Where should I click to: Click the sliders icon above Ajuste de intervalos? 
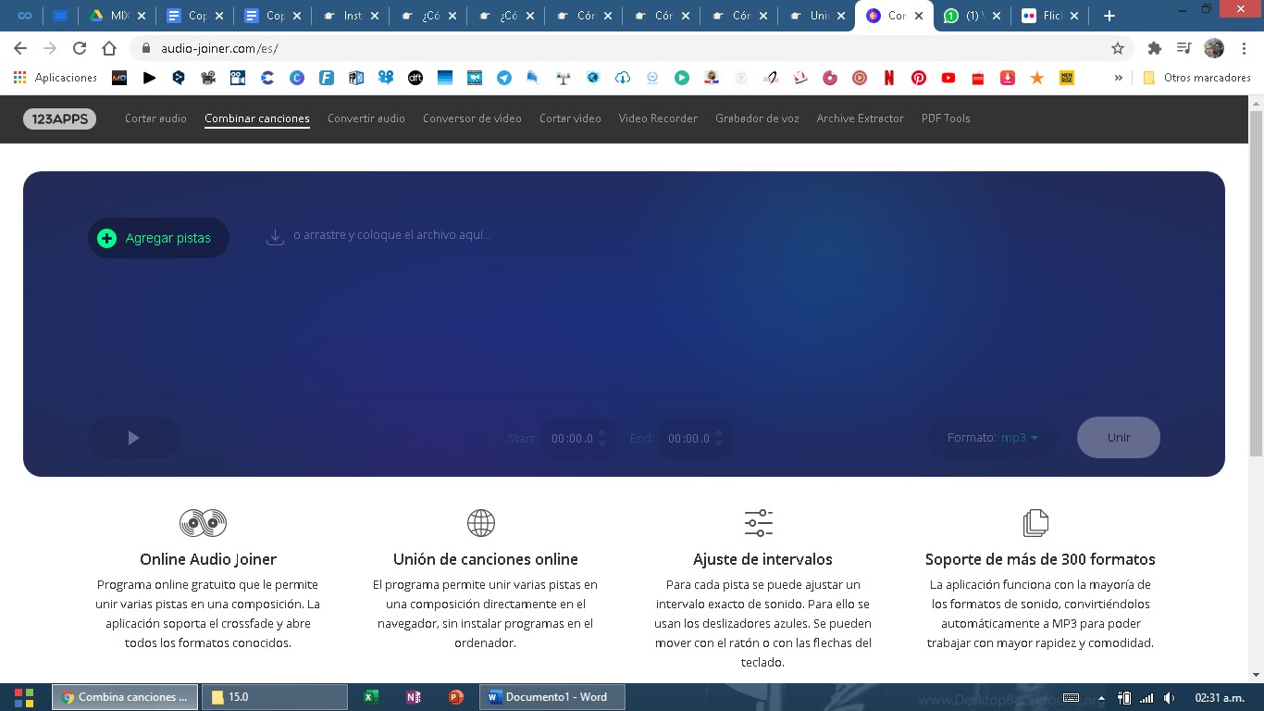pyautogui.click(x=760, y=522)
